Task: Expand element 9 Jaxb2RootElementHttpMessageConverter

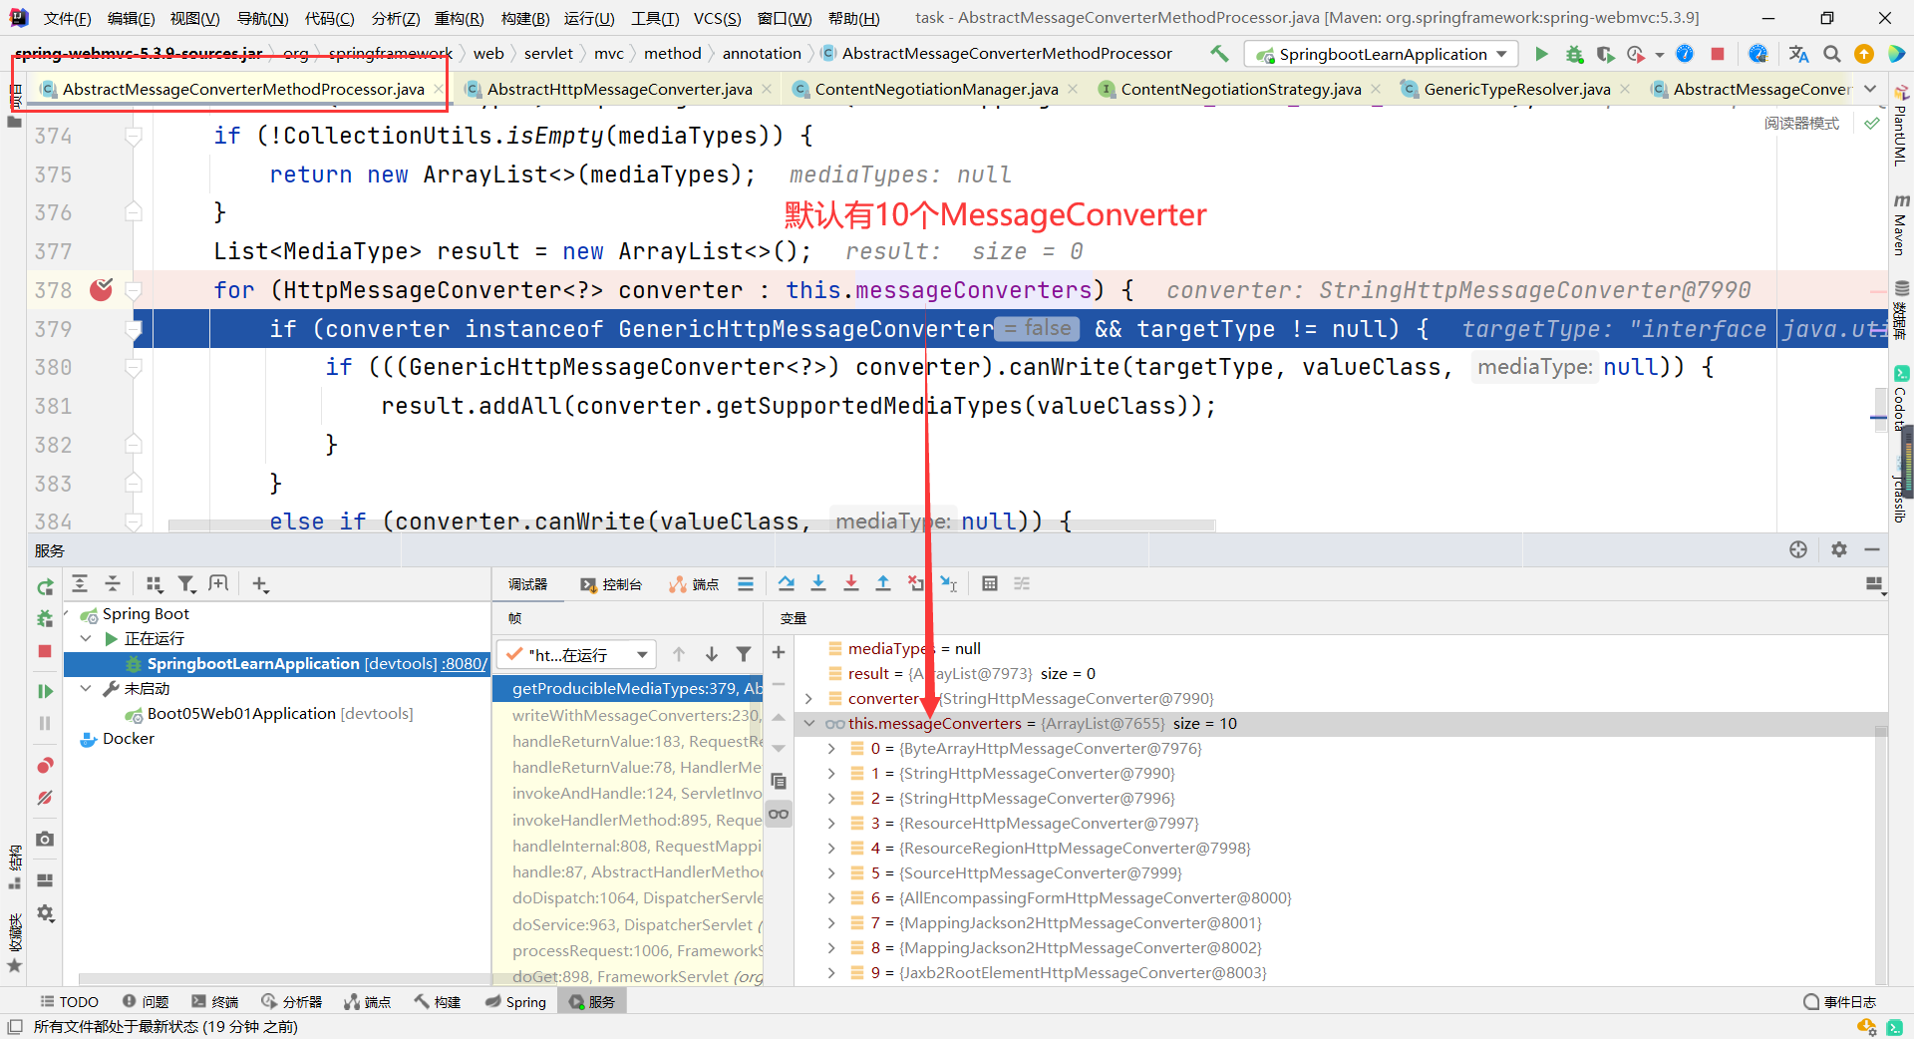Action: [831, 973]
